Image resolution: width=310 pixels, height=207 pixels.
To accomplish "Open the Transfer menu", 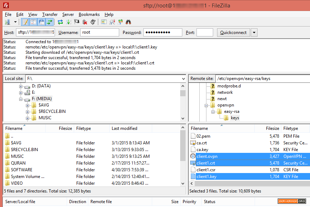I will (50, 15).
